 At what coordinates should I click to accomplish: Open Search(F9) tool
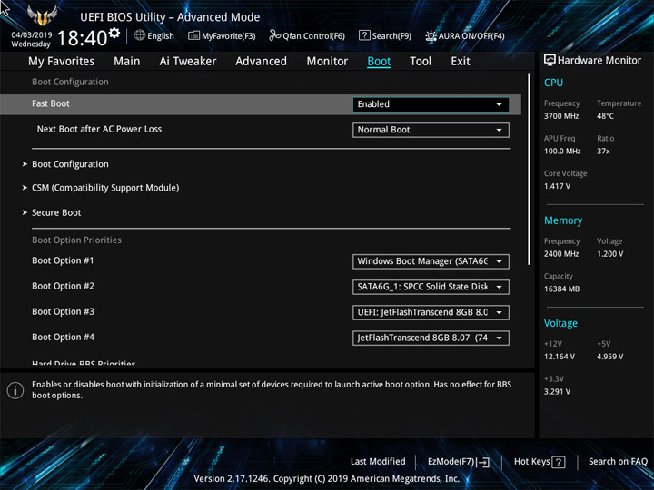point(385,35)
